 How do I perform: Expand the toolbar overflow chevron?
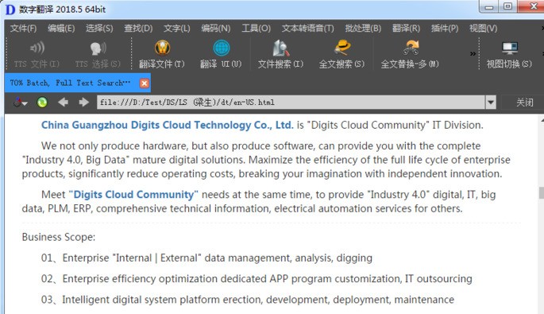pyautogui.click(x=473, y=54)
